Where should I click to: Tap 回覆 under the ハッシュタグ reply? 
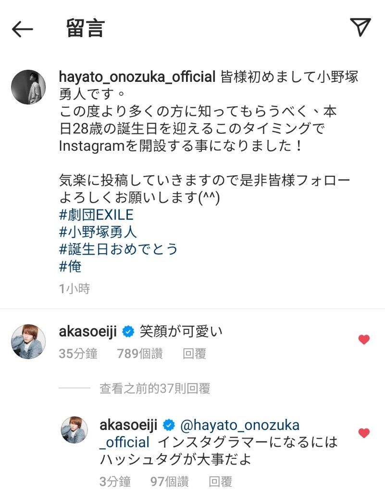click(221, 481)
